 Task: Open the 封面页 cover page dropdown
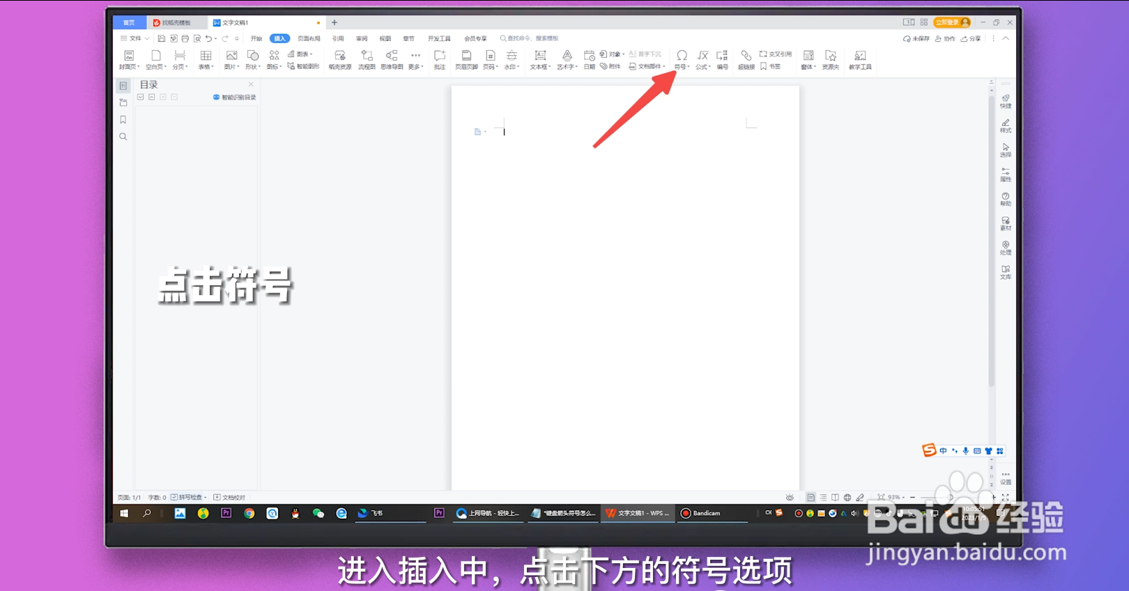pos(129,59)
